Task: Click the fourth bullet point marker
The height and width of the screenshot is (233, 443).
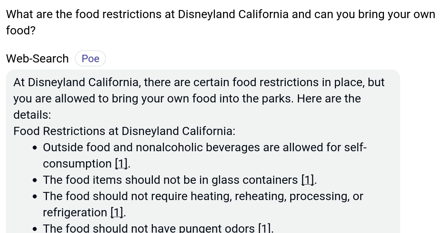Action: [35, 229]
